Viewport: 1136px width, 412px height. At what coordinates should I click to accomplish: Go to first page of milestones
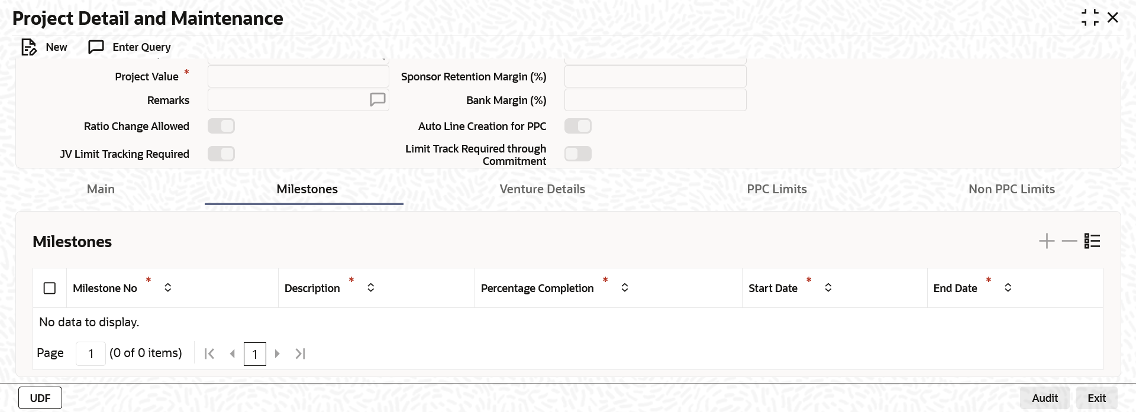click(x=209, y=353)
